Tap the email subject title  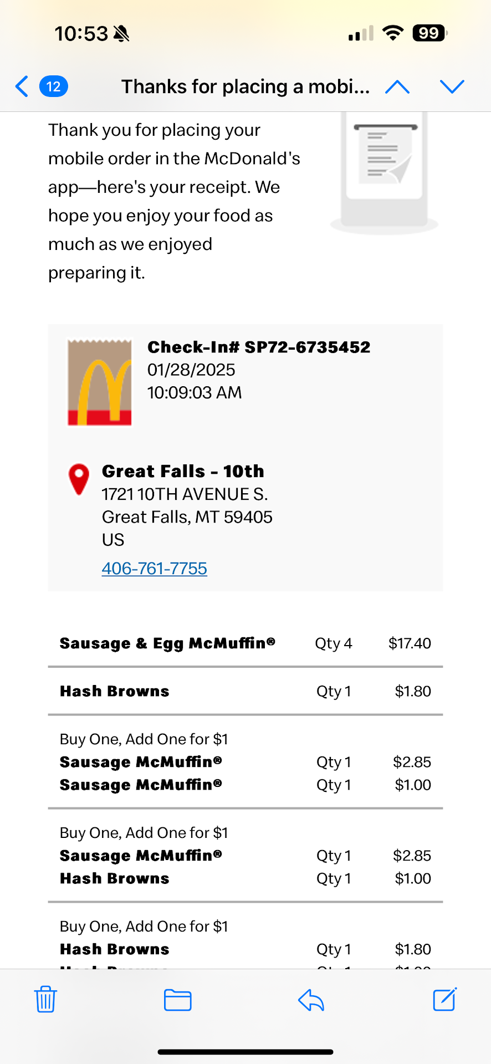tap(245, 86)
